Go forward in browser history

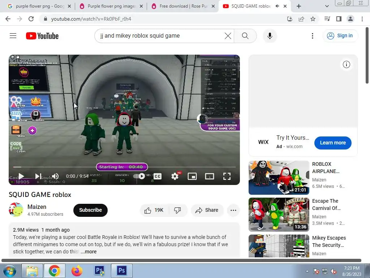click(x=20, y=19)
